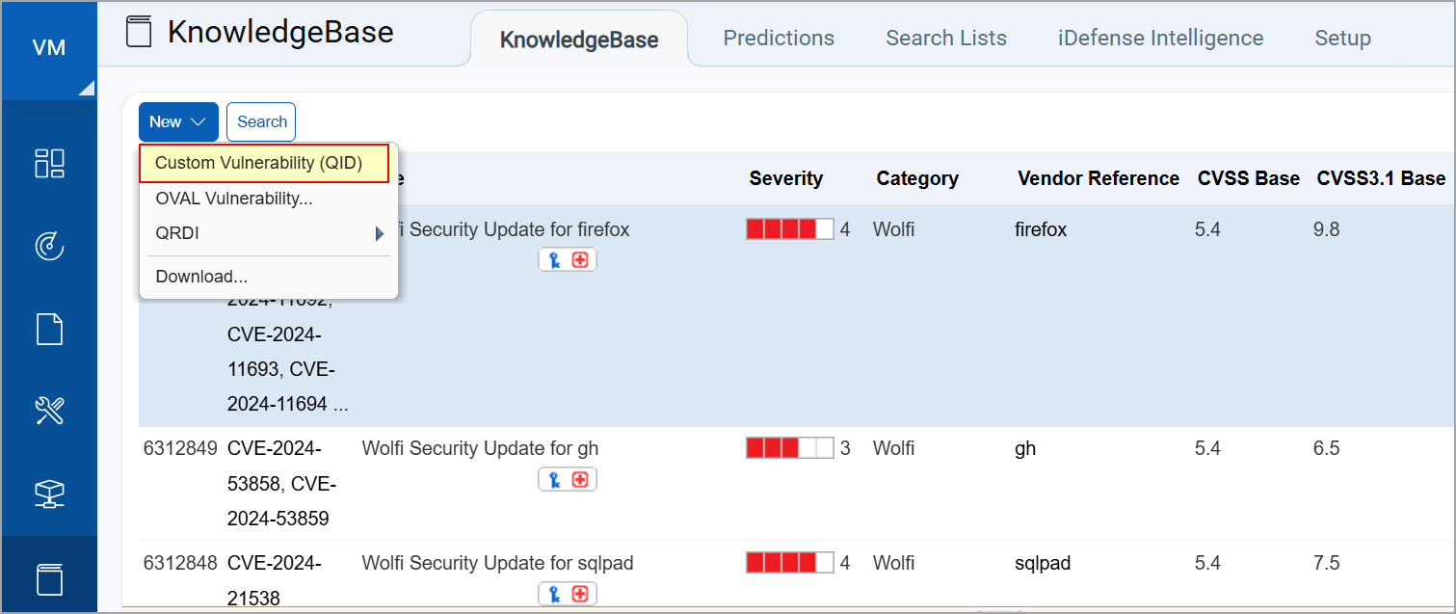Click the KnowledgeBase book icon in sidebar
The image size is (1456, 614).
point(49,578)
